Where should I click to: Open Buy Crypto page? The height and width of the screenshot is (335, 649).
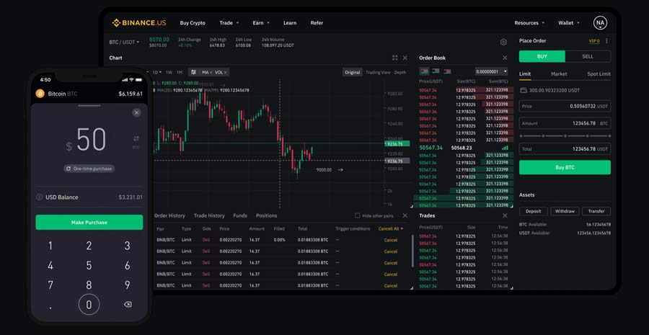pos(193,23)
